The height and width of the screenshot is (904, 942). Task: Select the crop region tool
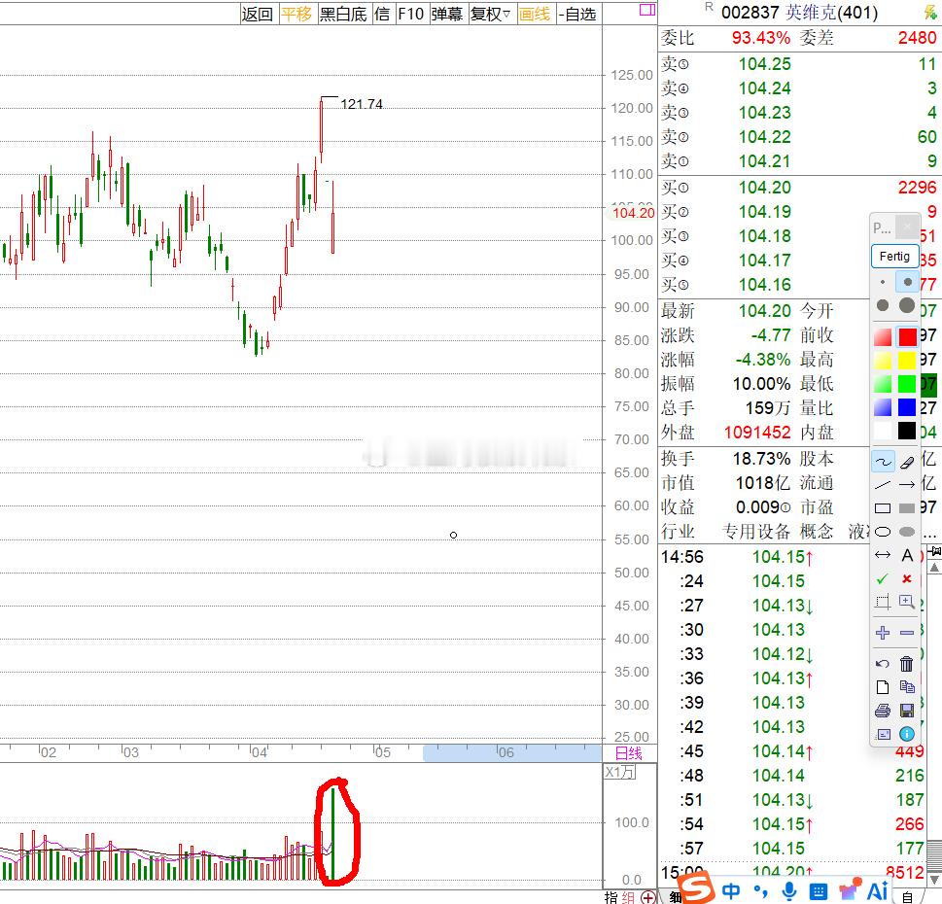[883, 602]
